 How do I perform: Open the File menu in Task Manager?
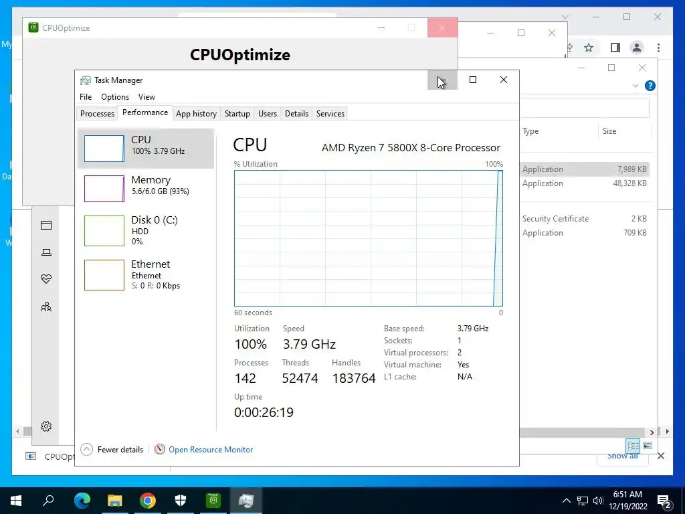tap(86, 97)
